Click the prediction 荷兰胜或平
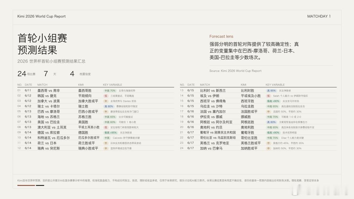This screenshot has height=199, width=354. [x=87, y=143]
